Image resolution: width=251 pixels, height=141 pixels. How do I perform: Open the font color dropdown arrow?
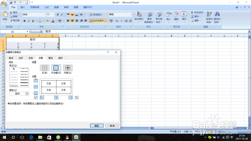click(56, 21)
